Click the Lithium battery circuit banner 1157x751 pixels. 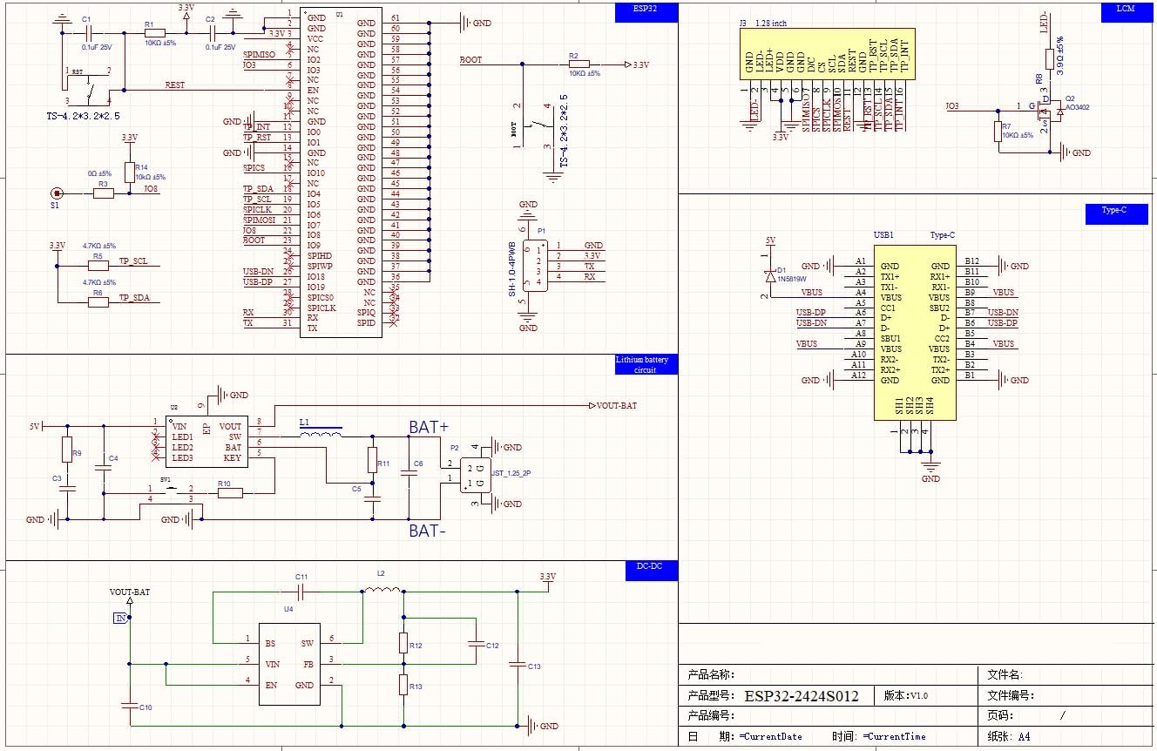tap(646, 364)
